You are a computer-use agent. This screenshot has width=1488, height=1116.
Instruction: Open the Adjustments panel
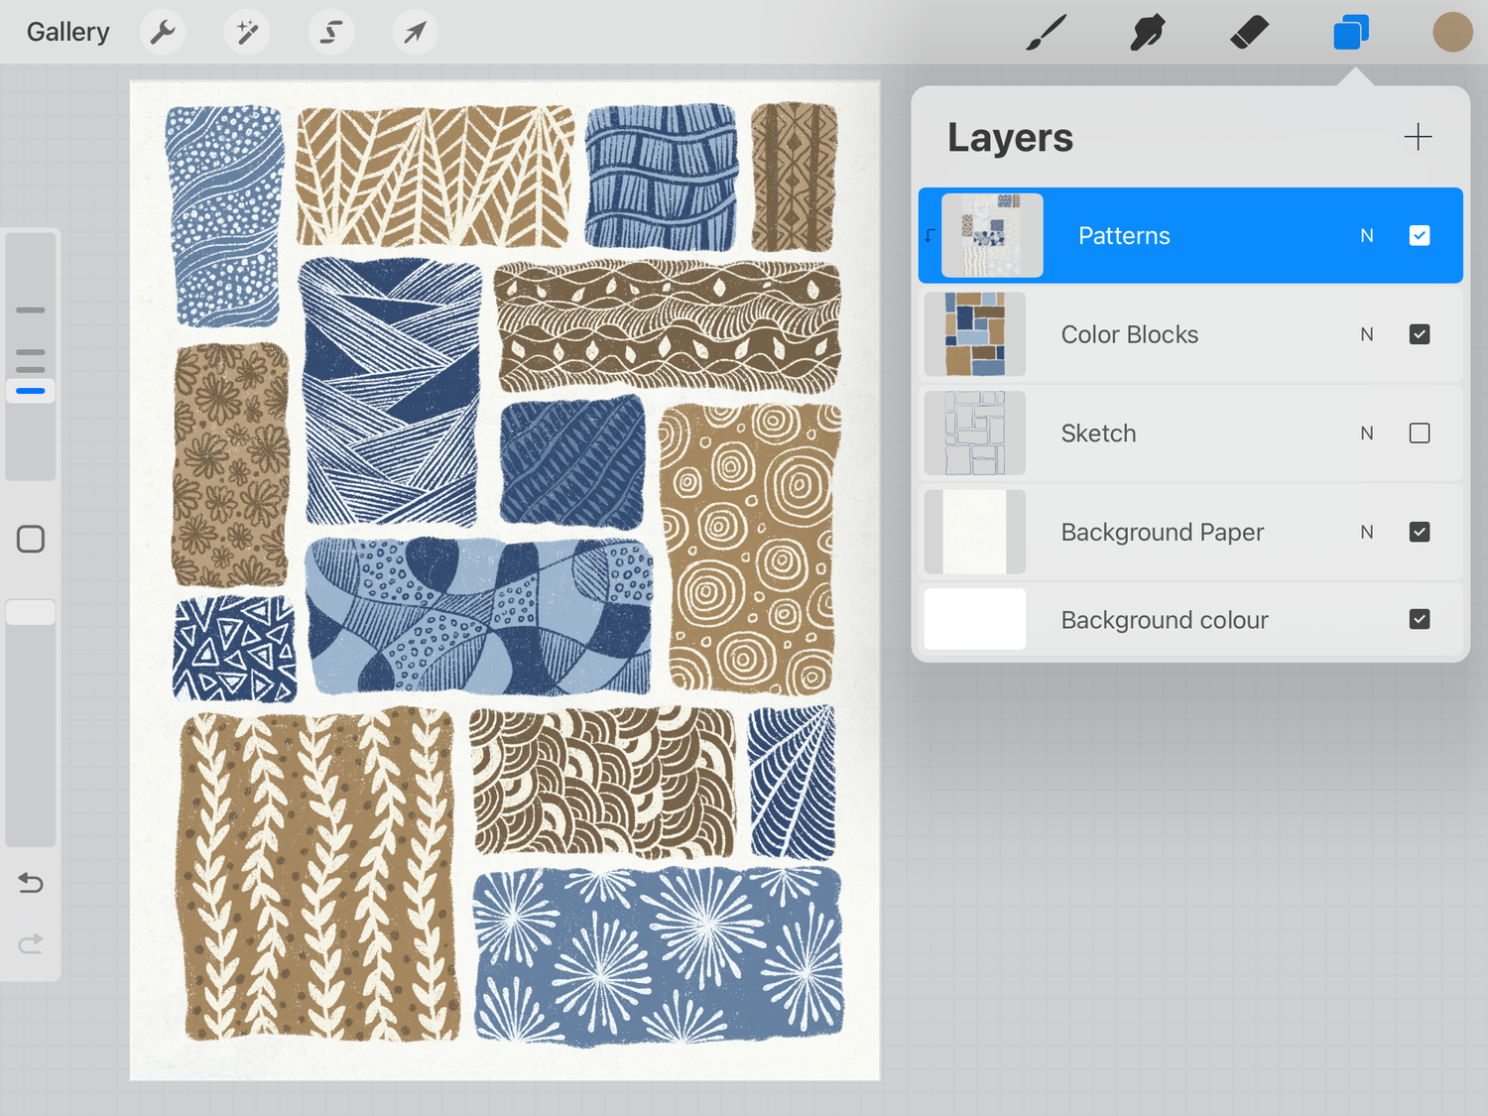[x=246, y=31]
